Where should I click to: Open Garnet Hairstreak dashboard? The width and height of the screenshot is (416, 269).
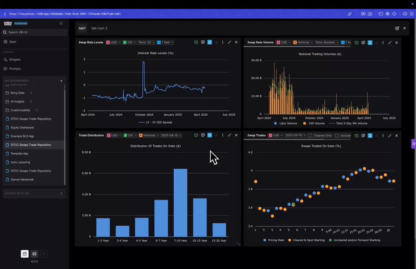tap(22, 179)
